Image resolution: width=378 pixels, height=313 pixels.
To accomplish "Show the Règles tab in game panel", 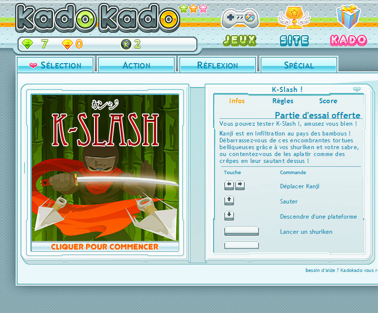I will click(x=283, y=101).
